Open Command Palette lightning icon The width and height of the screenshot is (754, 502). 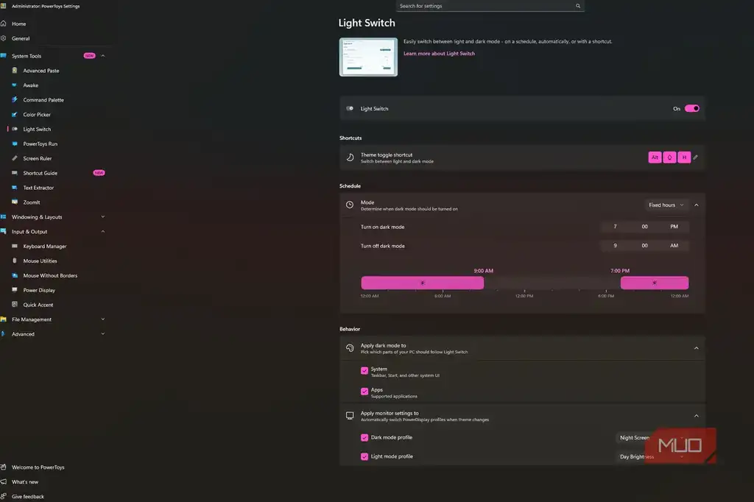[15, 99]
